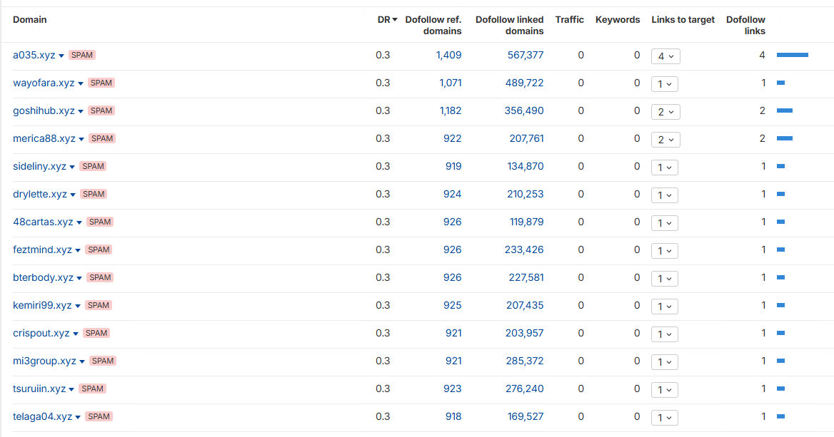The width and height of the screenshot is (834, 437).
Task: Expand the wayofara.xyz domain dropdown arrow
Action: tap(81, 83)
